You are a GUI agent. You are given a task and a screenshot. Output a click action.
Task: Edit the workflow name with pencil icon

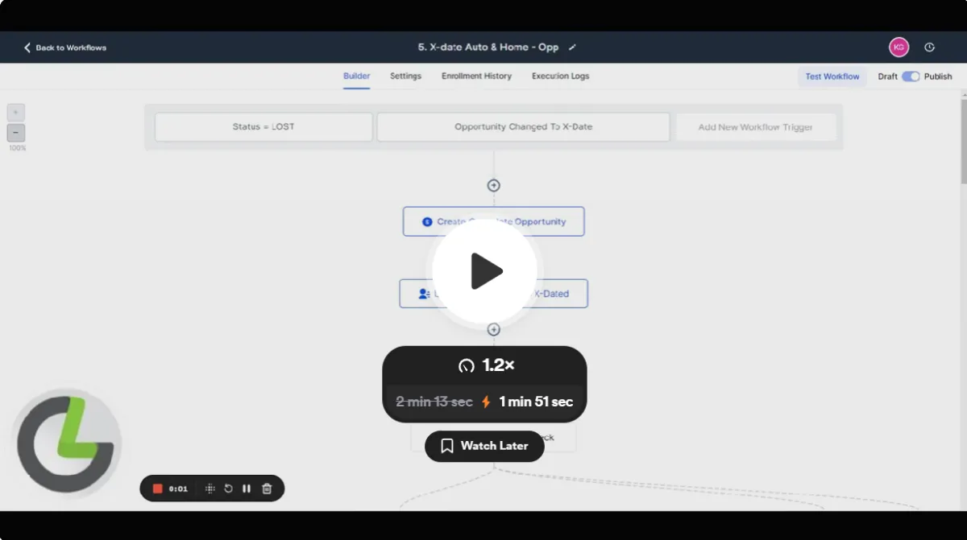[x=572, y=47]
